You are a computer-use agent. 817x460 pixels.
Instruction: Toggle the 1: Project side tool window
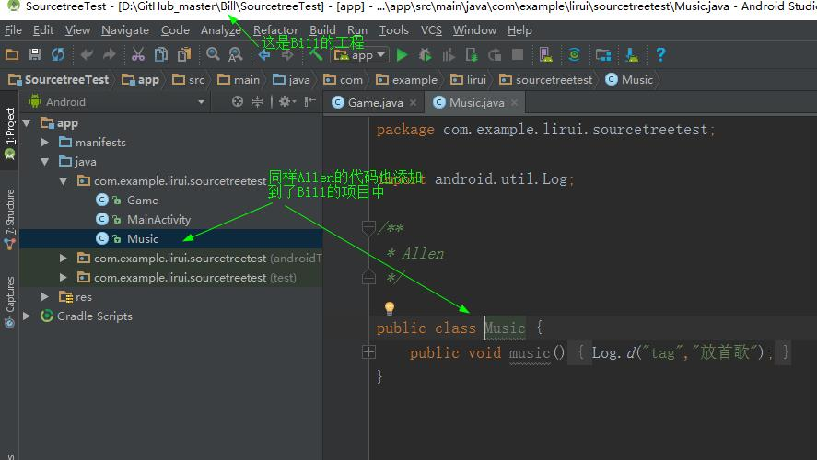click(9, 132)
